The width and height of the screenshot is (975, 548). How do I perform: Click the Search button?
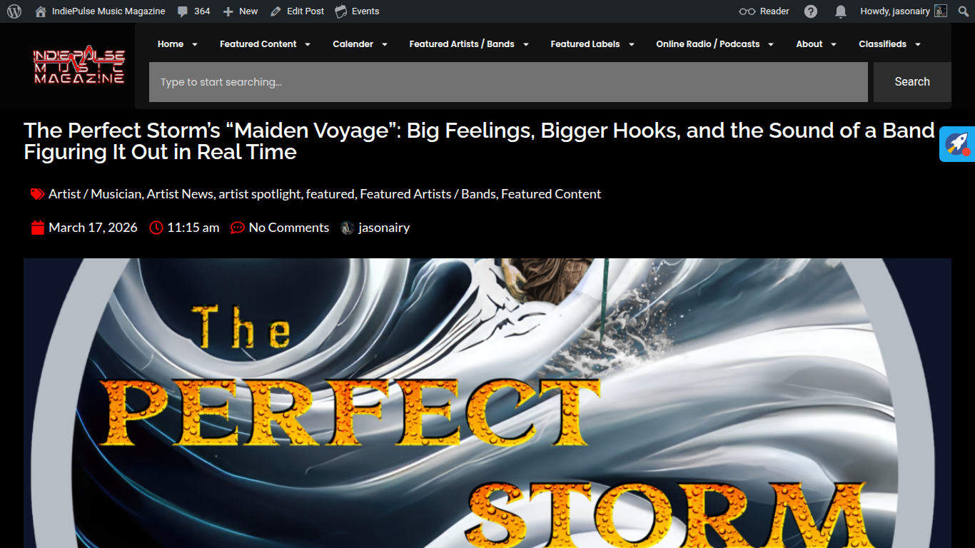[912, 82]
